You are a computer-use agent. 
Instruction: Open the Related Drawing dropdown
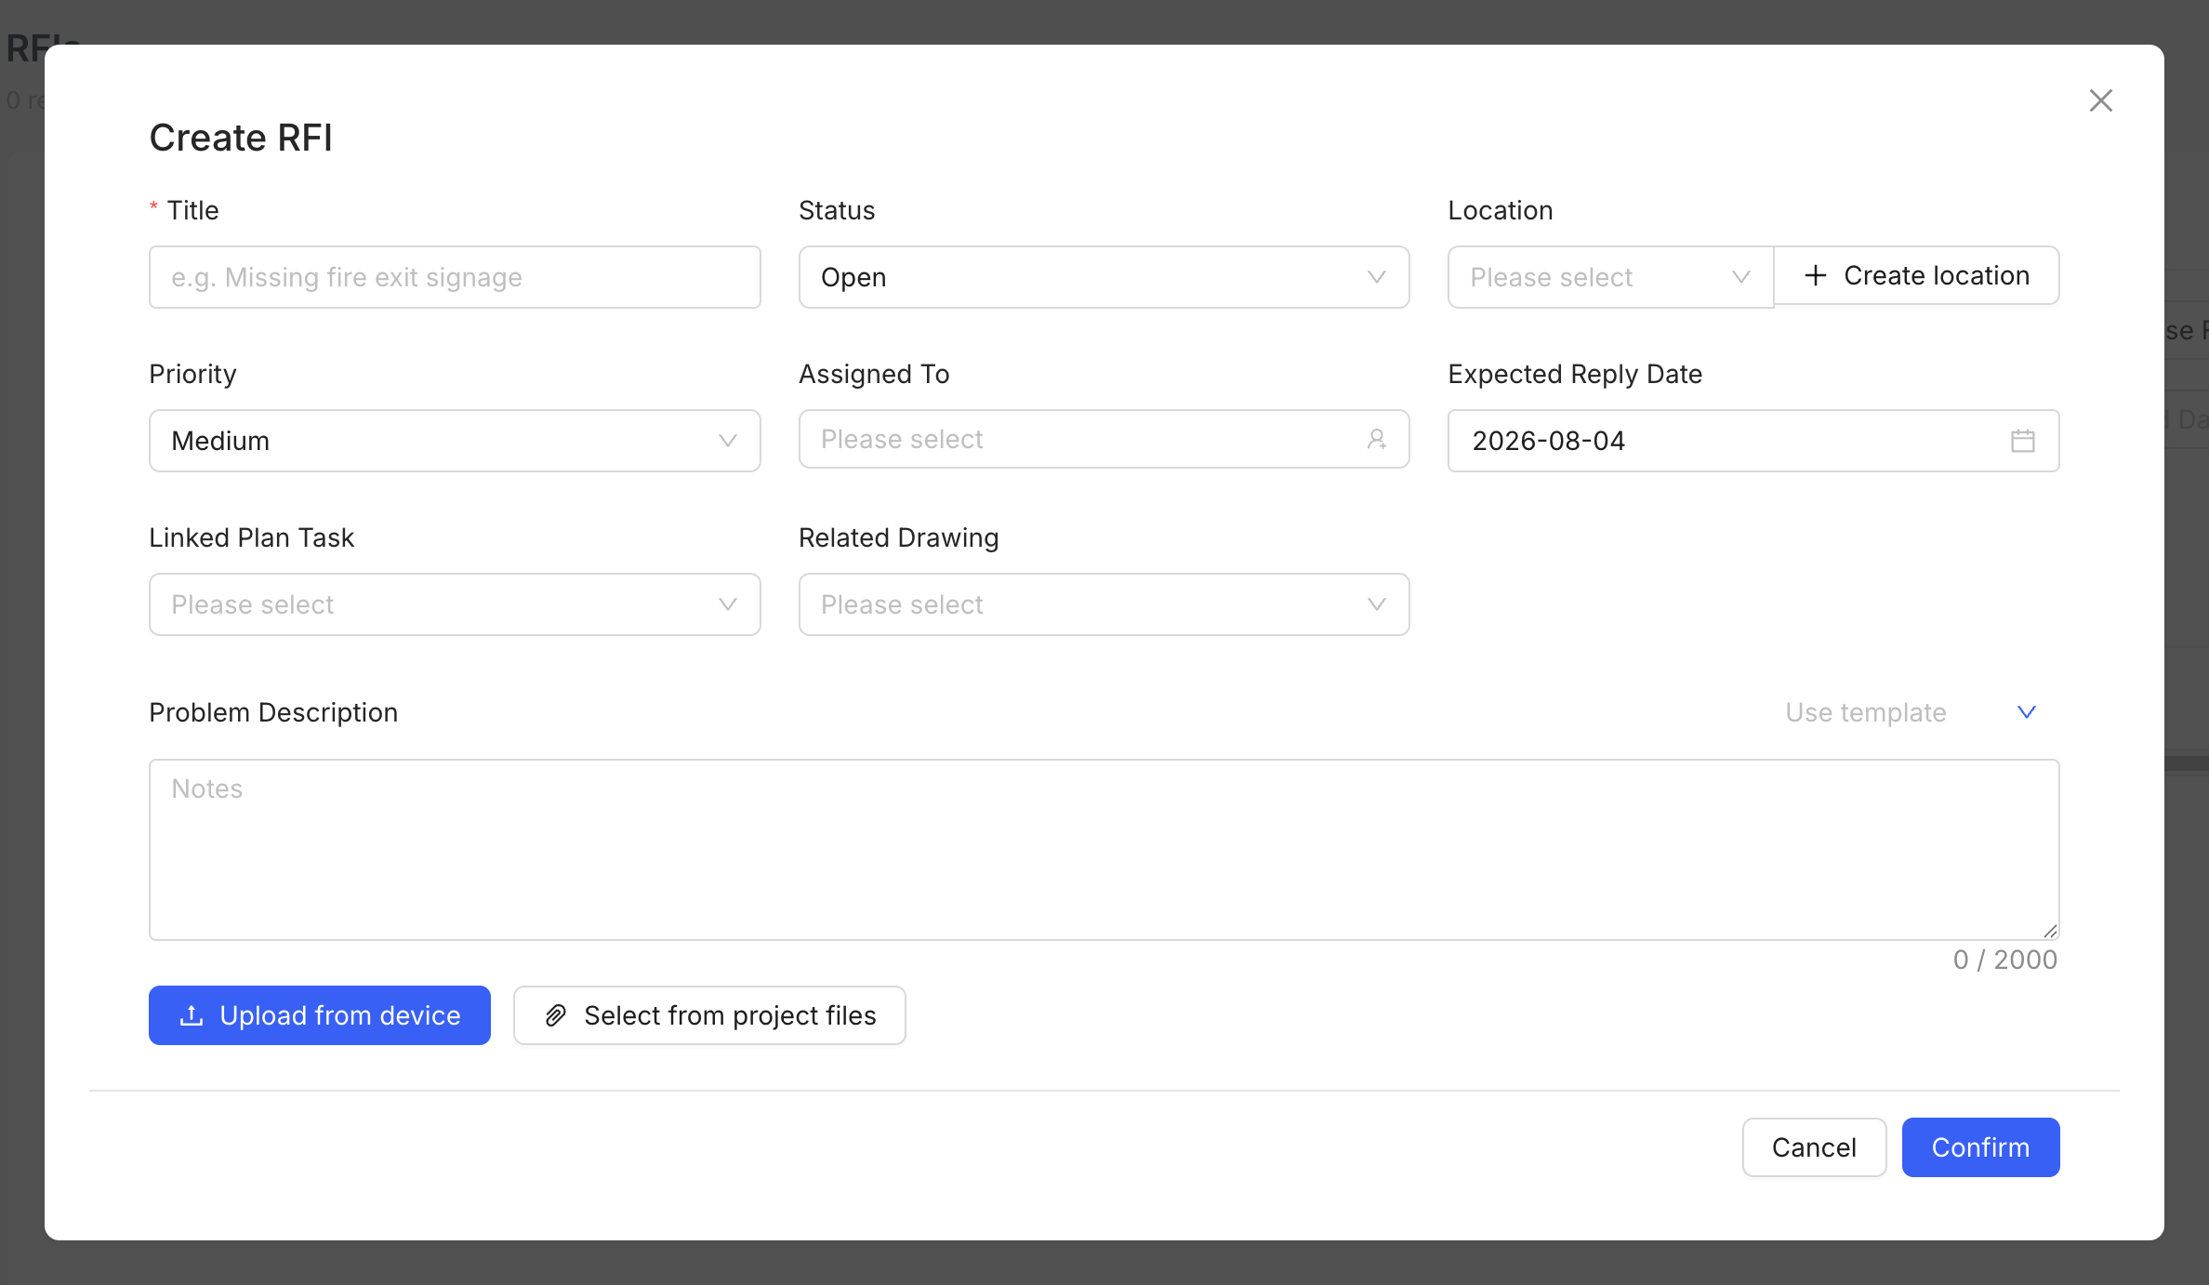coord(1104,604)
